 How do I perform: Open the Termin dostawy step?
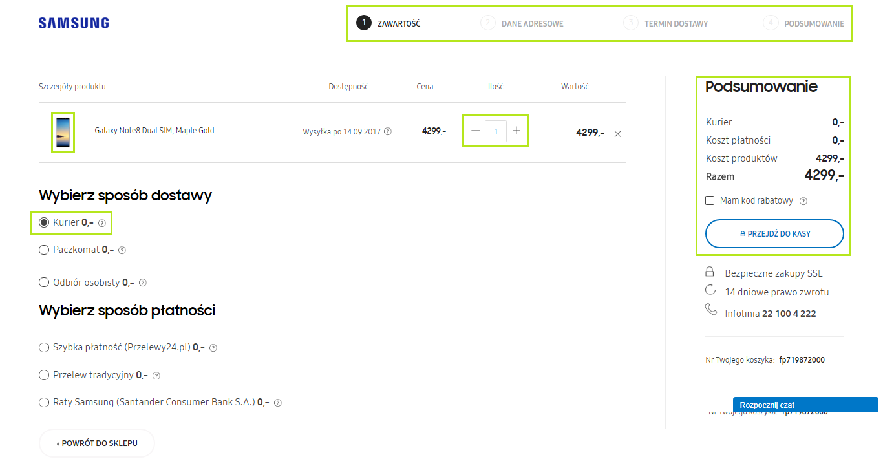(x=666, y=23)
